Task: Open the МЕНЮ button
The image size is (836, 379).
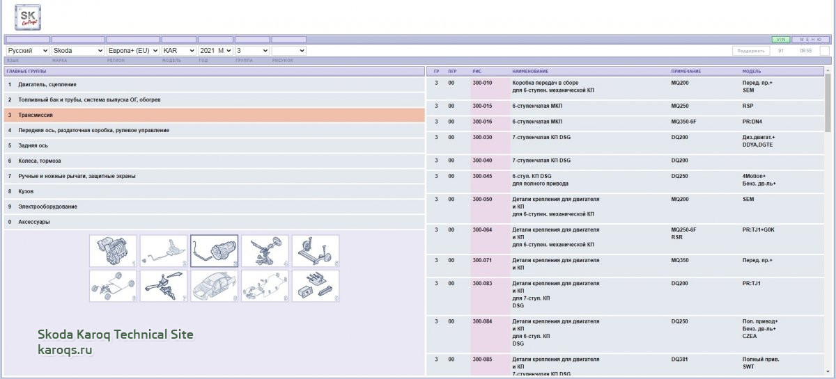Action: click(810, 40)
